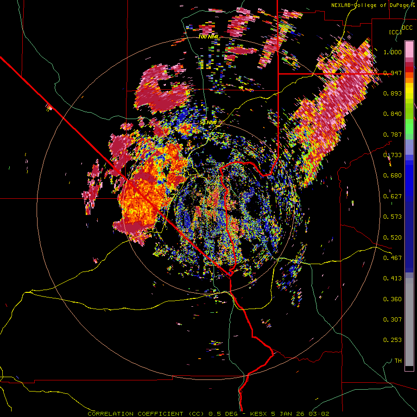
Task: Pick the light pink swatch beside 1.000
Action: pyautogui.click(x=409, y=49)
